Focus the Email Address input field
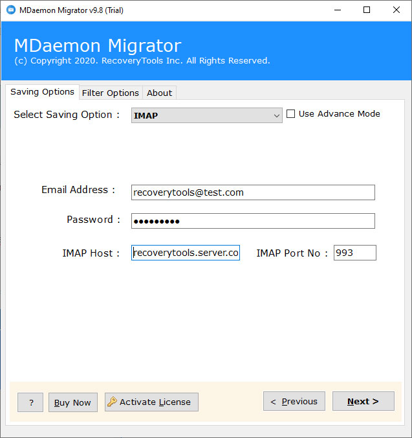This screenshot has height=438, width=412. [x=253, y=192]
